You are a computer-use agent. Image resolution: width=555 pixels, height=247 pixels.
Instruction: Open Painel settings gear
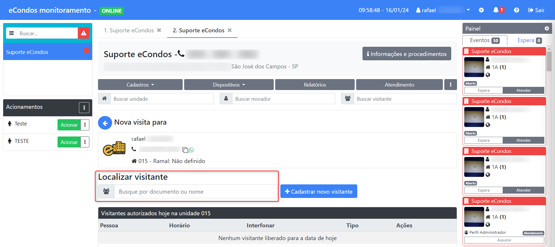[x=547, y=29]
